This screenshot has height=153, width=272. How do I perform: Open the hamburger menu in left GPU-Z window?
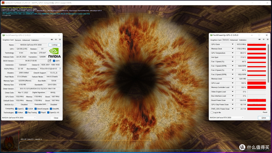[x=60, y=40]
